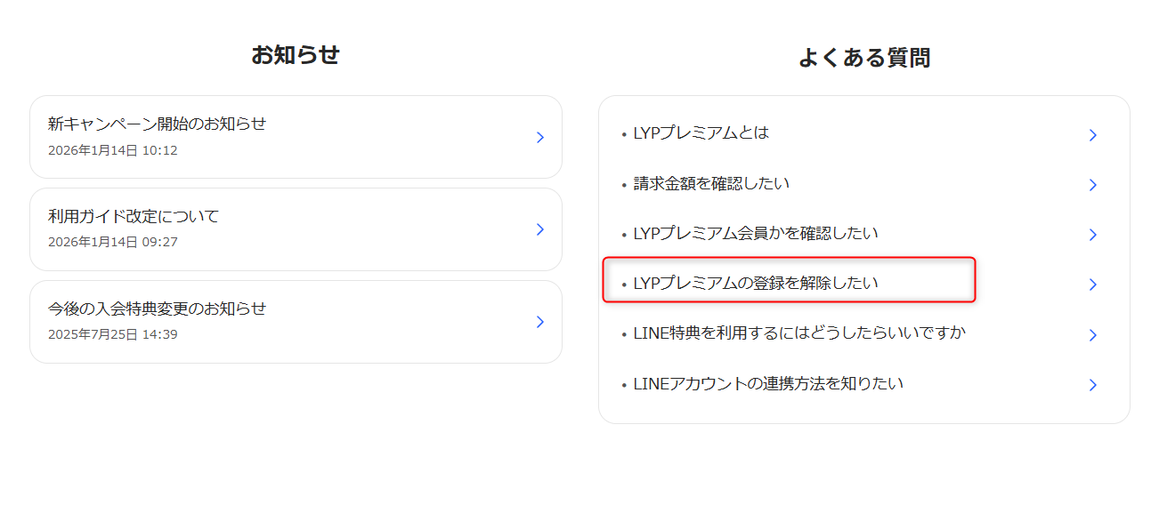The height and width of the screenshot is (505, 1159).
Task: Click arrow for LYPプレミアム会員かを確認したい
Action: 1092,235
